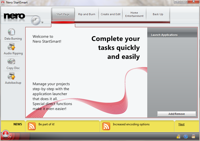This screenshot has width=200, height=141.
Task: Click the Nero flame button at bottom left
Action: pyautogui.click(x=5, y=134)
